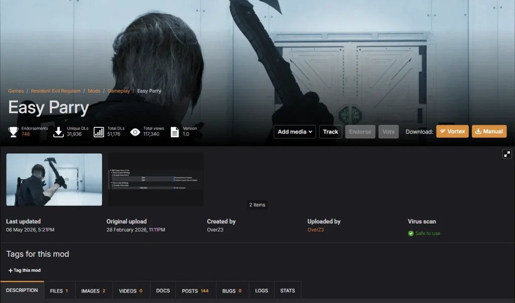Select the Description tab

(22, 290)
